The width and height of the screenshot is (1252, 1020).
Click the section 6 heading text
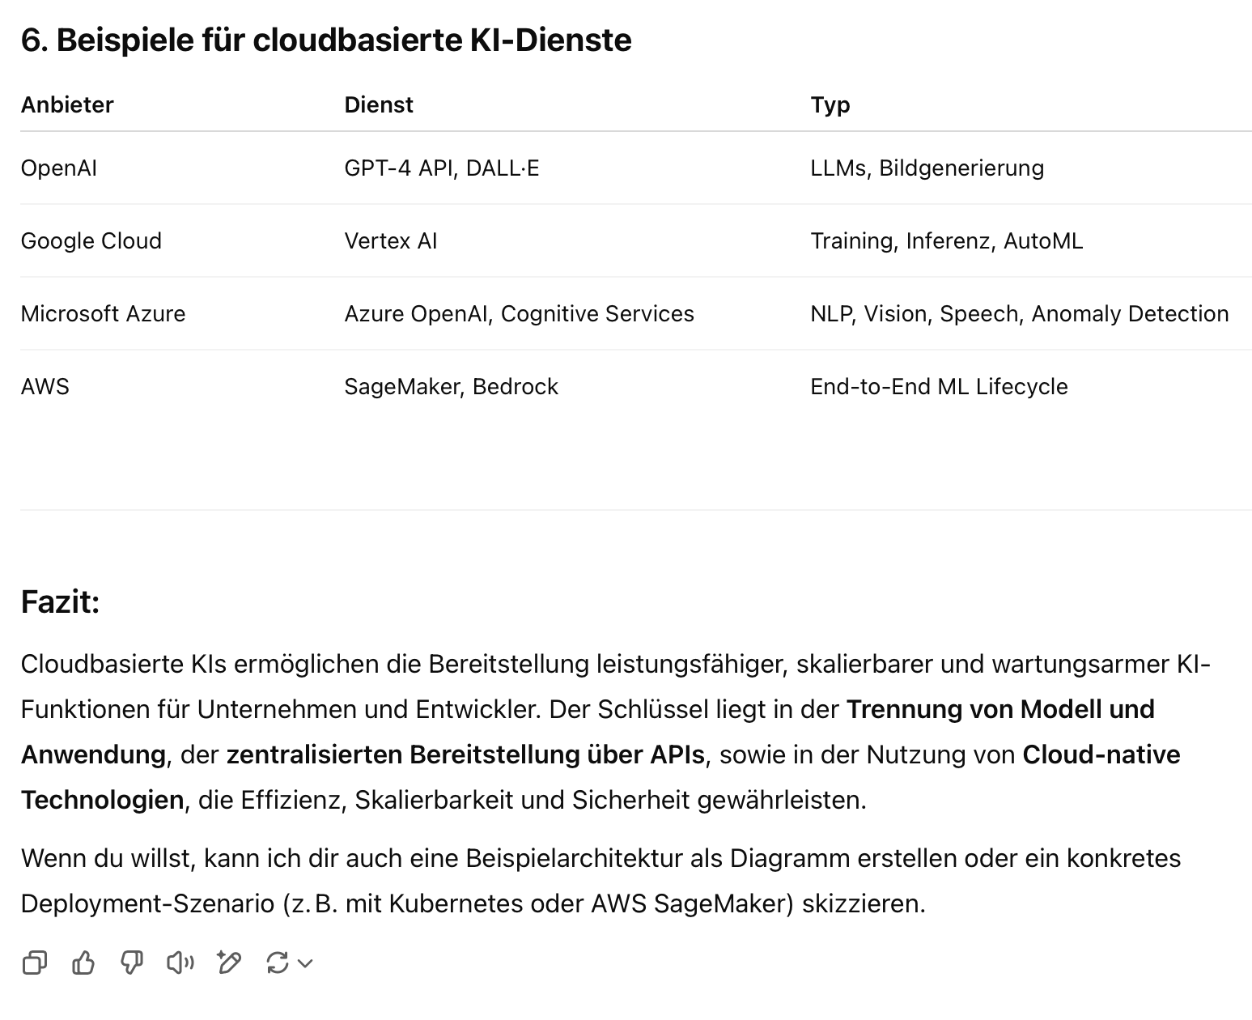[x=326, y=40]
